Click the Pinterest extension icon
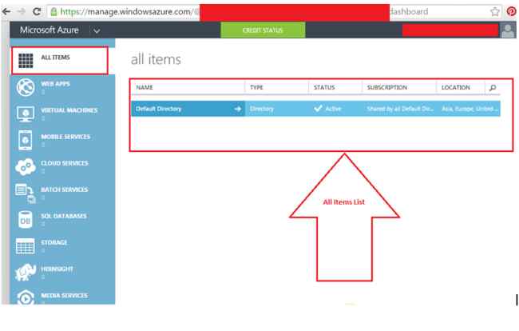The height and width of the screenshot is (331, 519). point(512,12)
